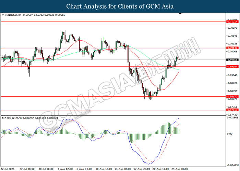Click the MACD 0.00 zero level label
240x171 pixels.
click(x=230, y=134)
